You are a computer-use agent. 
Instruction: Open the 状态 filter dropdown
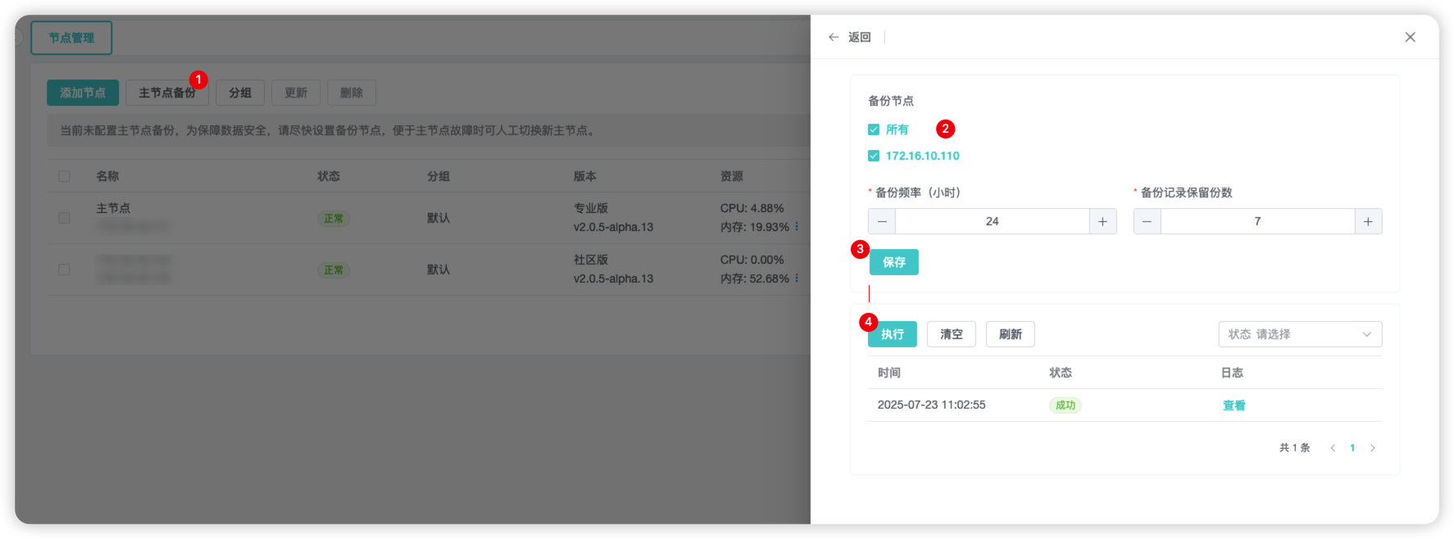[1300, 334]
